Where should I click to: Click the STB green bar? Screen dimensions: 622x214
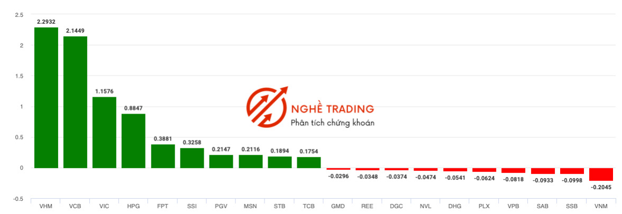click(x=280, y=162)
